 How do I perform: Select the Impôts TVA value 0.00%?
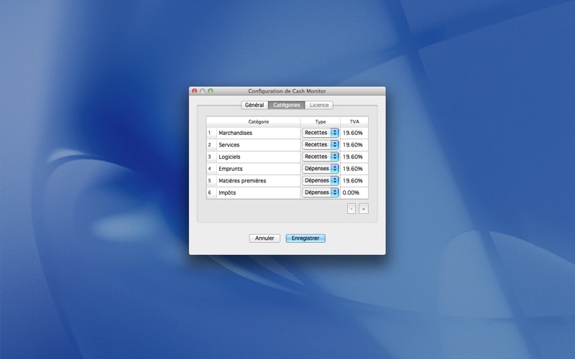point(354,192)
